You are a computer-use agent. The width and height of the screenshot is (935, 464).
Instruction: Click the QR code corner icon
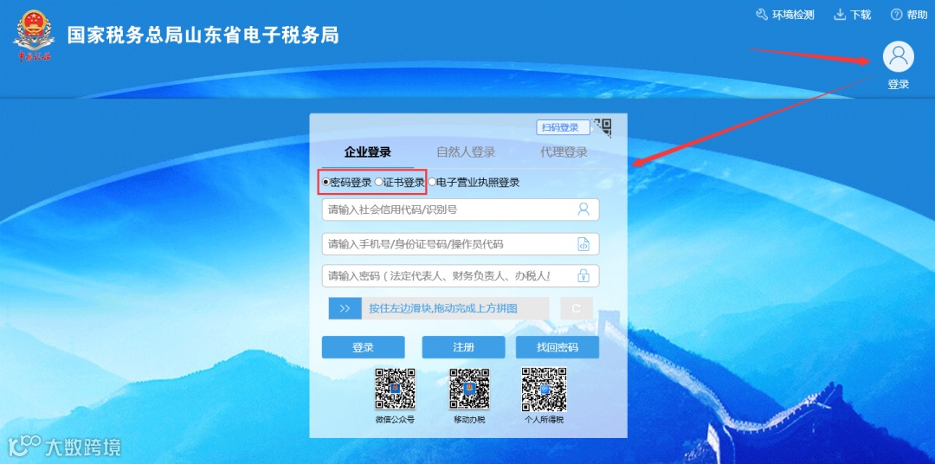pos(603,127)
